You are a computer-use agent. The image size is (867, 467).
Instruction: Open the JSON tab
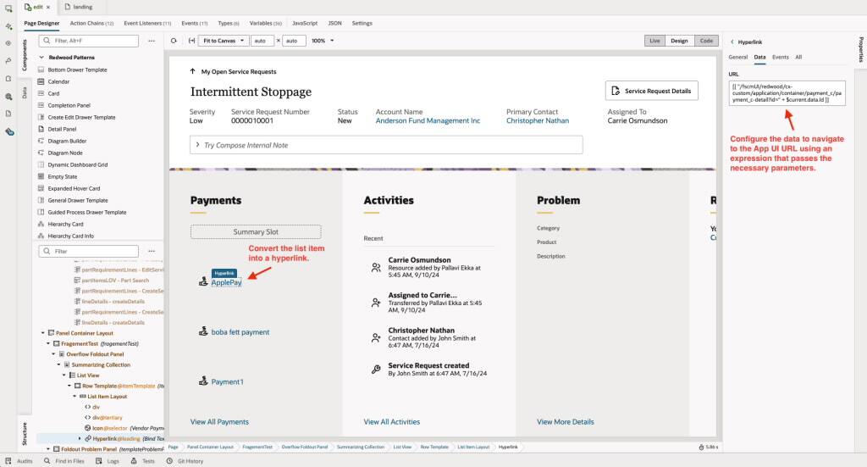334,23
